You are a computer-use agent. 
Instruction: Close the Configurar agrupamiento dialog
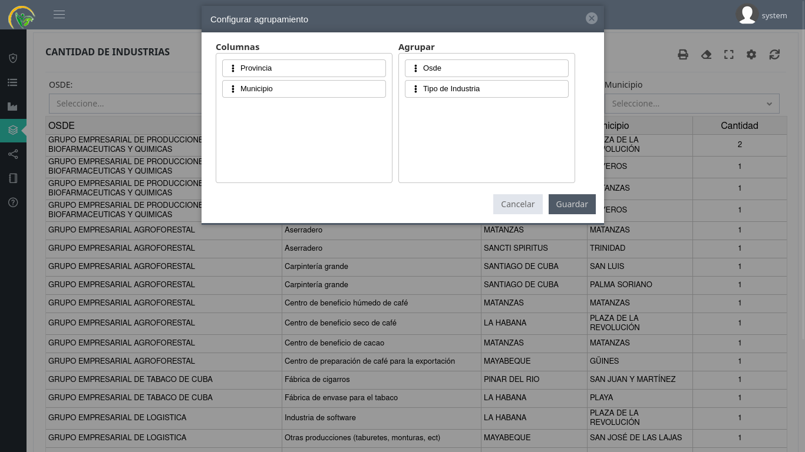592,19
